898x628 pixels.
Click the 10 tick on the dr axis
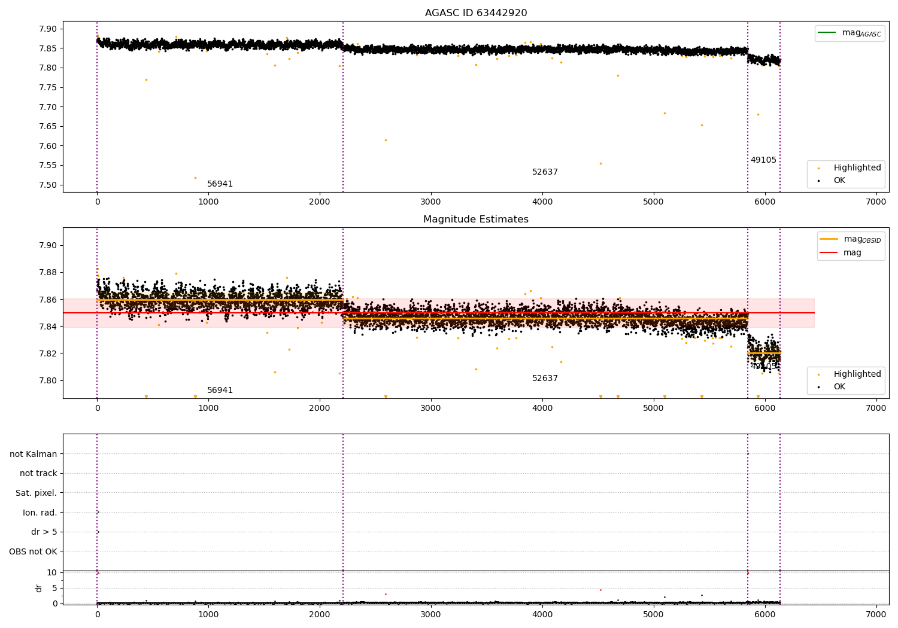[52, 573]
